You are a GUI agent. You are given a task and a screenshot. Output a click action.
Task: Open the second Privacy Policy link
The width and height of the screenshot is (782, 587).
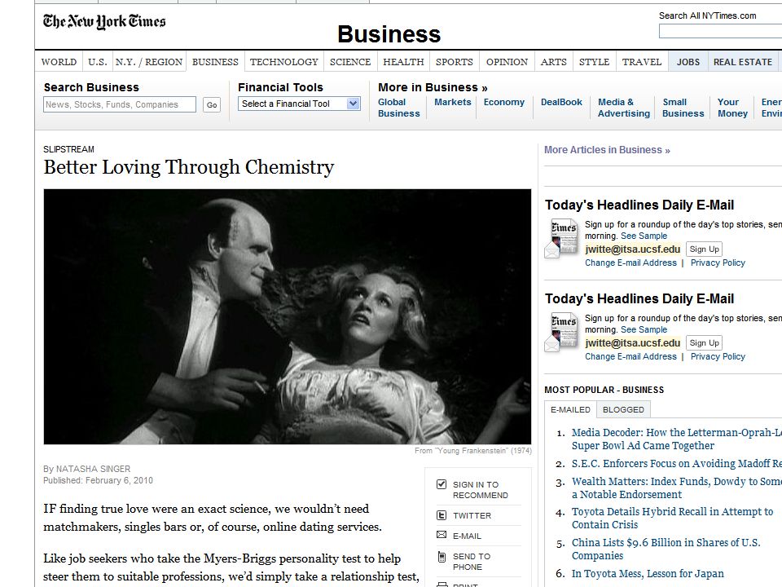click(718, 356)
